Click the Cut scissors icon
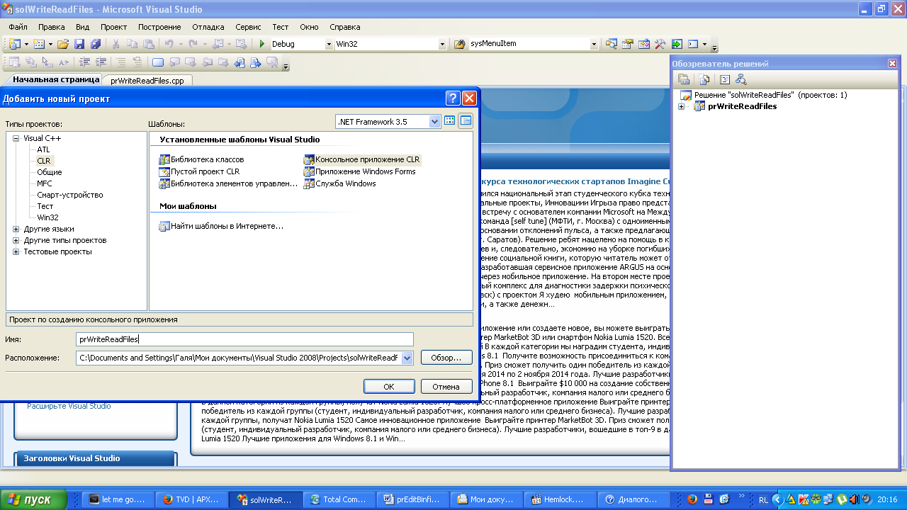 pyautogui.click(x=116, y=44)
